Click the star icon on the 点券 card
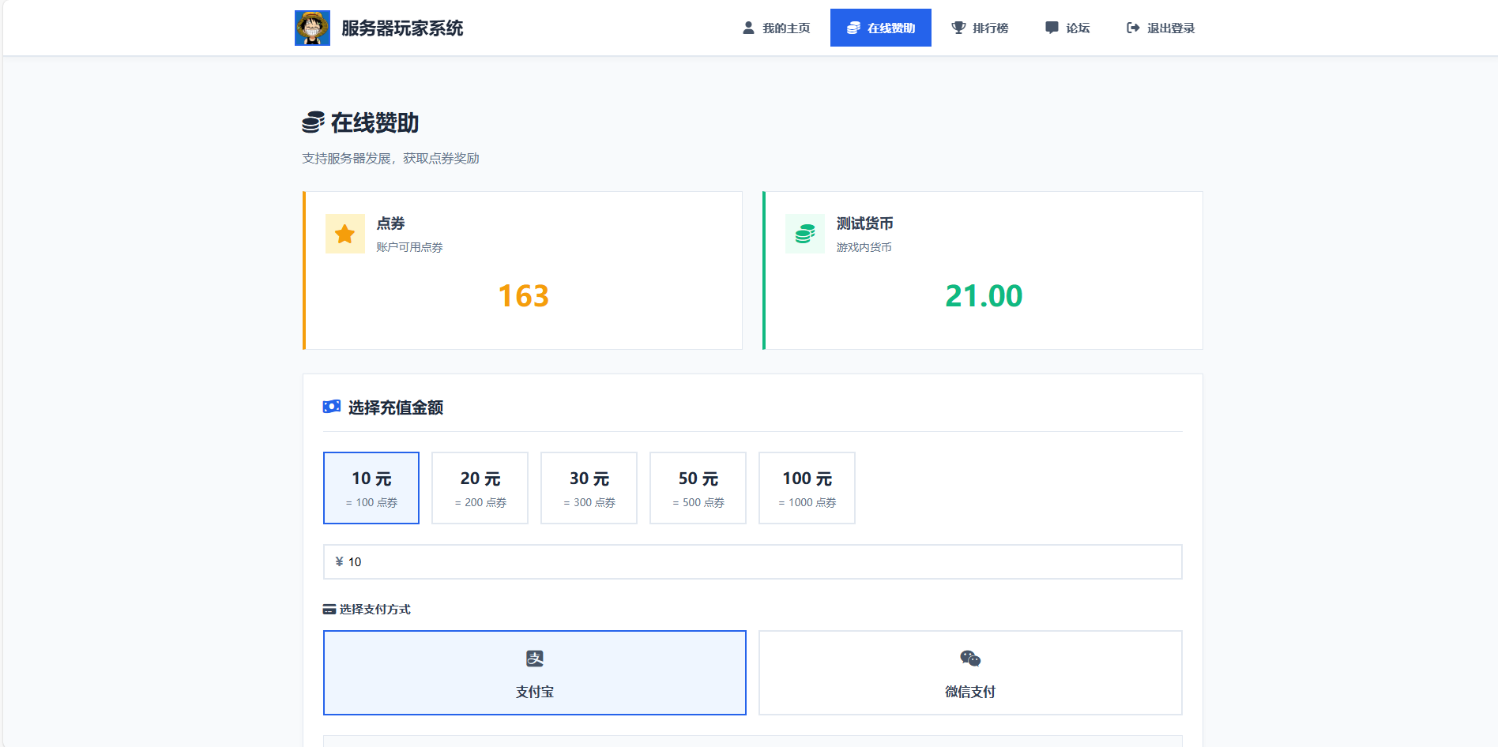 344,234
